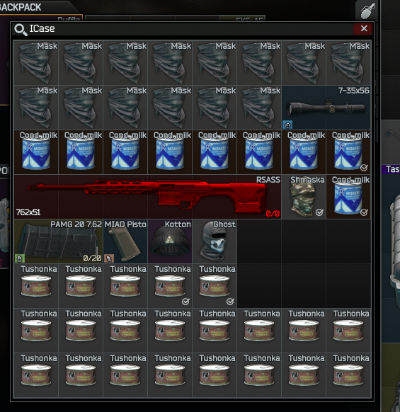Close the ICase container window
This screenshot has width=400, height=412.
[x=364, y=28]
